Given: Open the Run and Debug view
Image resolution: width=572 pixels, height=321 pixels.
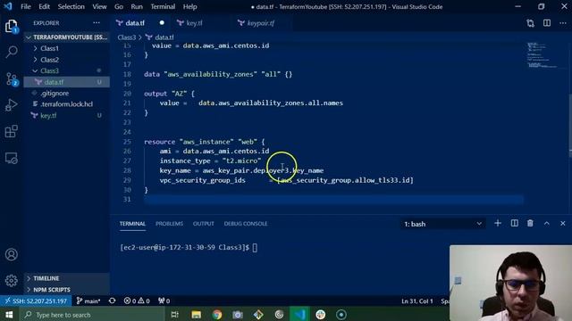Looking at the screenshot, I should pyautogui.click(x=12, y=105).
